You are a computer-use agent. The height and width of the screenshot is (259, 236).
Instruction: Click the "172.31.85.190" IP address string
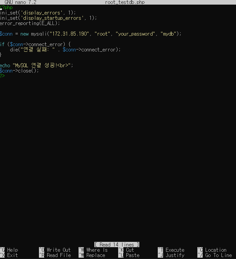pos(69,34)
